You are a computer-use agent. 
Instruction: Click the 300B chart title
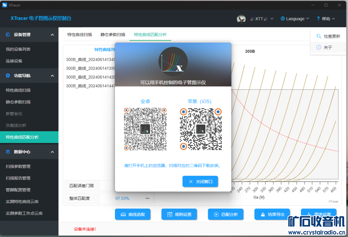[250, 51]
